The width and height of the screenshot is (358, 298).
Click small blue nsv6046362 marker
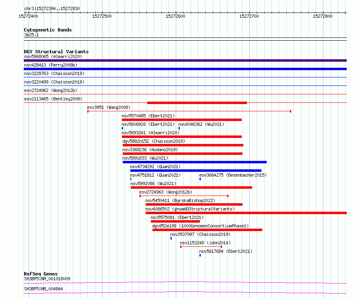[x=179, y=128]
